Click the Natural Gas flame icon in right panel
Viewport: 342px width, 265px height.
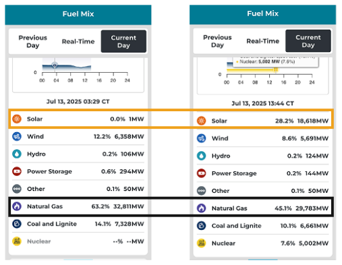coord(201,208)
